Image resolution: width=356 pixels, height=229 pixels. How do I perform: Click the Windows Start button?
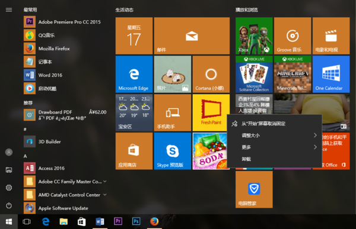coord(9,222)
